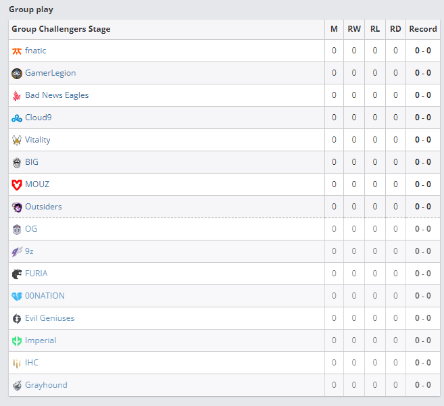Open the OG team link
The width and height of the screenshot is (444, 406).
(x=31, y=229)
